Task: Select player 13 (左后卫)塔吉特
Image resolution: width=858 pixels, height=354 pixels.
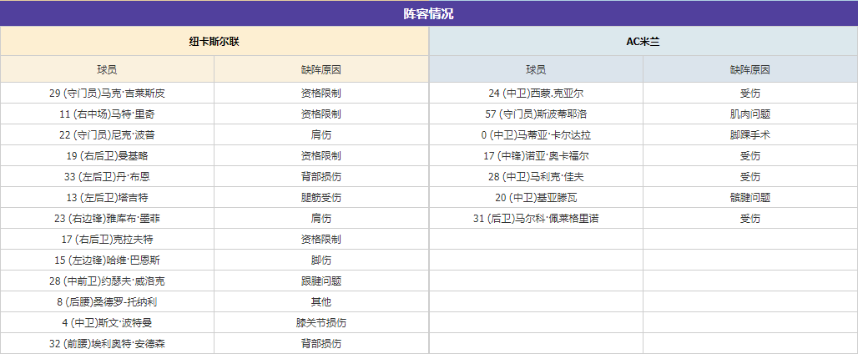Action: (x=107, y=198)
